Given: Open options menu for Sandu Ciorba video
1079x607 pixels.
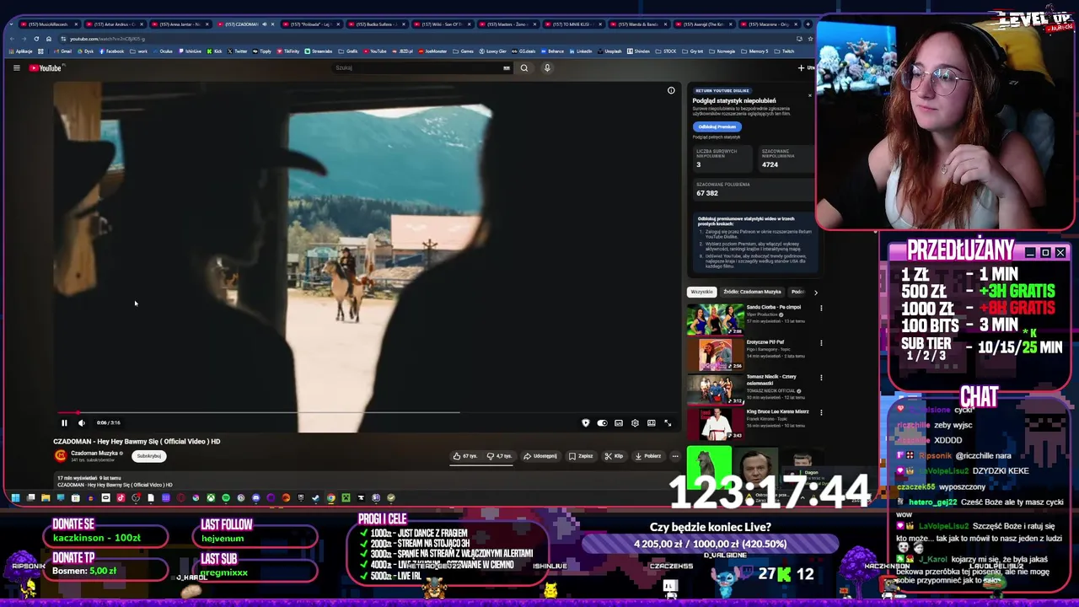Looking at the screenshot, I should 821,308.
